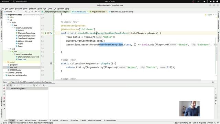Toggle Show Passed checkmark in test toolbar

[8, 85]
